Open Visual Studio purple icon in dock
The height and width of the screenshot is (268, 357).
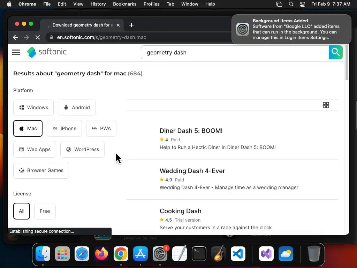pos(266,254)
